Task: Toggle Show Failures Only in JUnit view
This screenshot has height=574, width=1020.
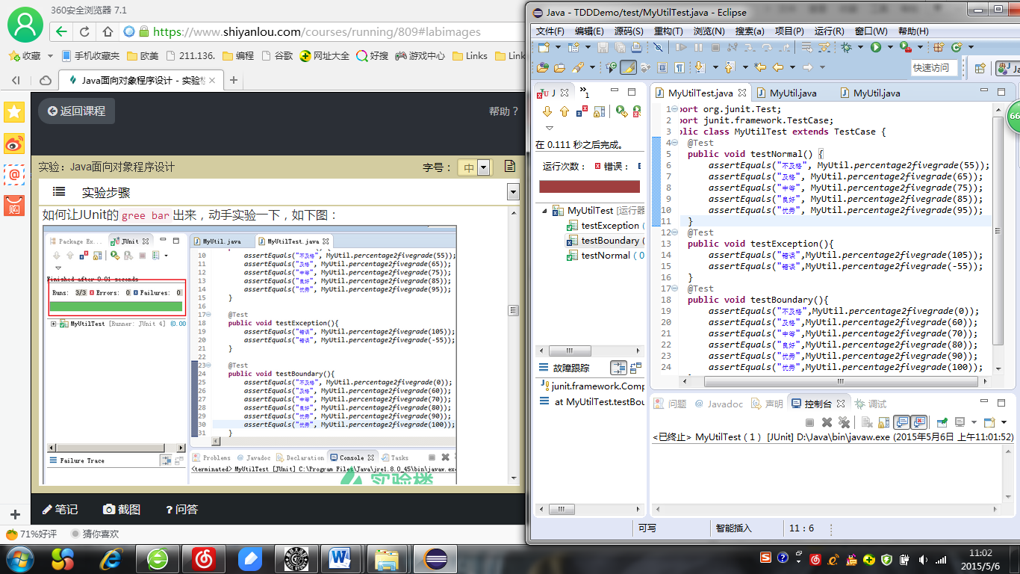Action: click(x=582, y=111)
